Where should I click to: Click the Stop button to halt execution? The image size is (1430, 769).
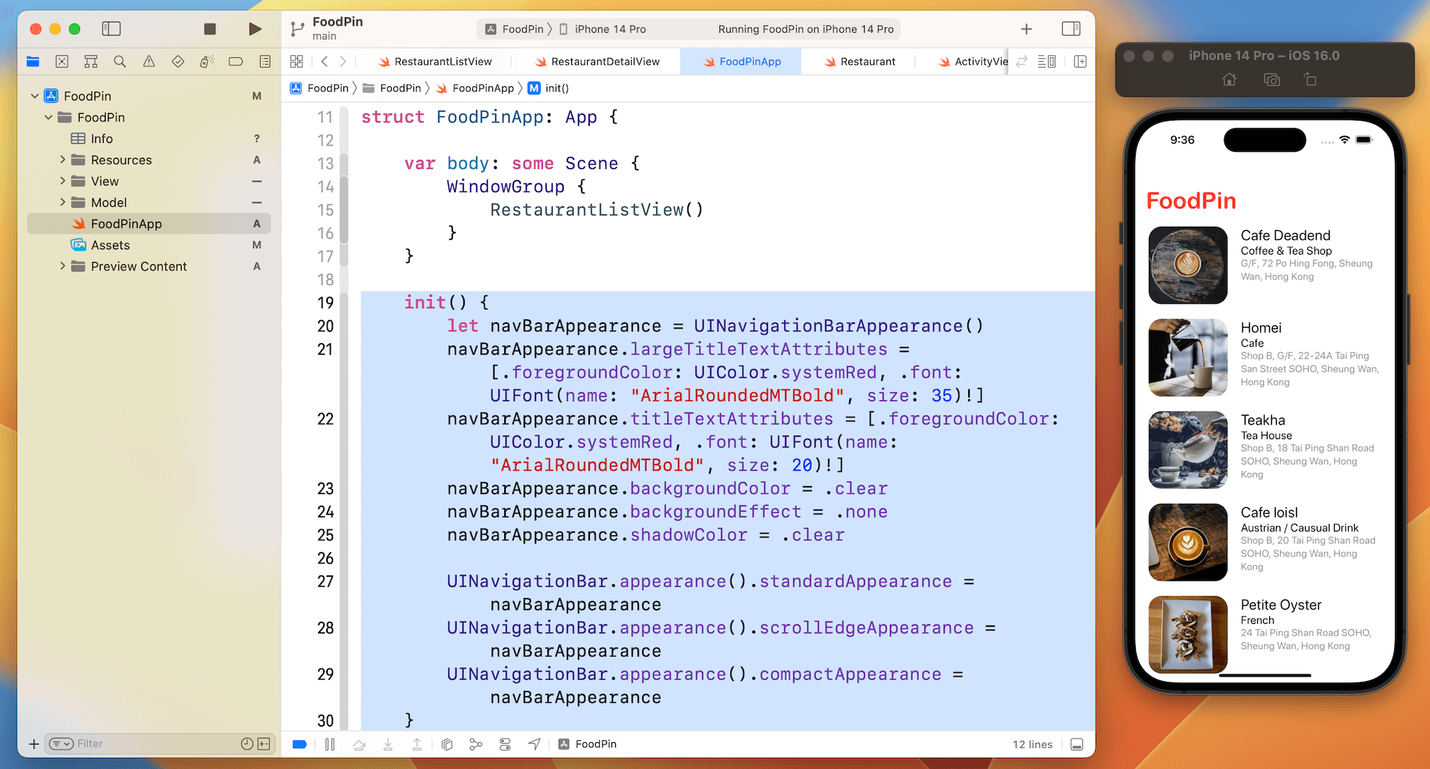click(209, 28)
